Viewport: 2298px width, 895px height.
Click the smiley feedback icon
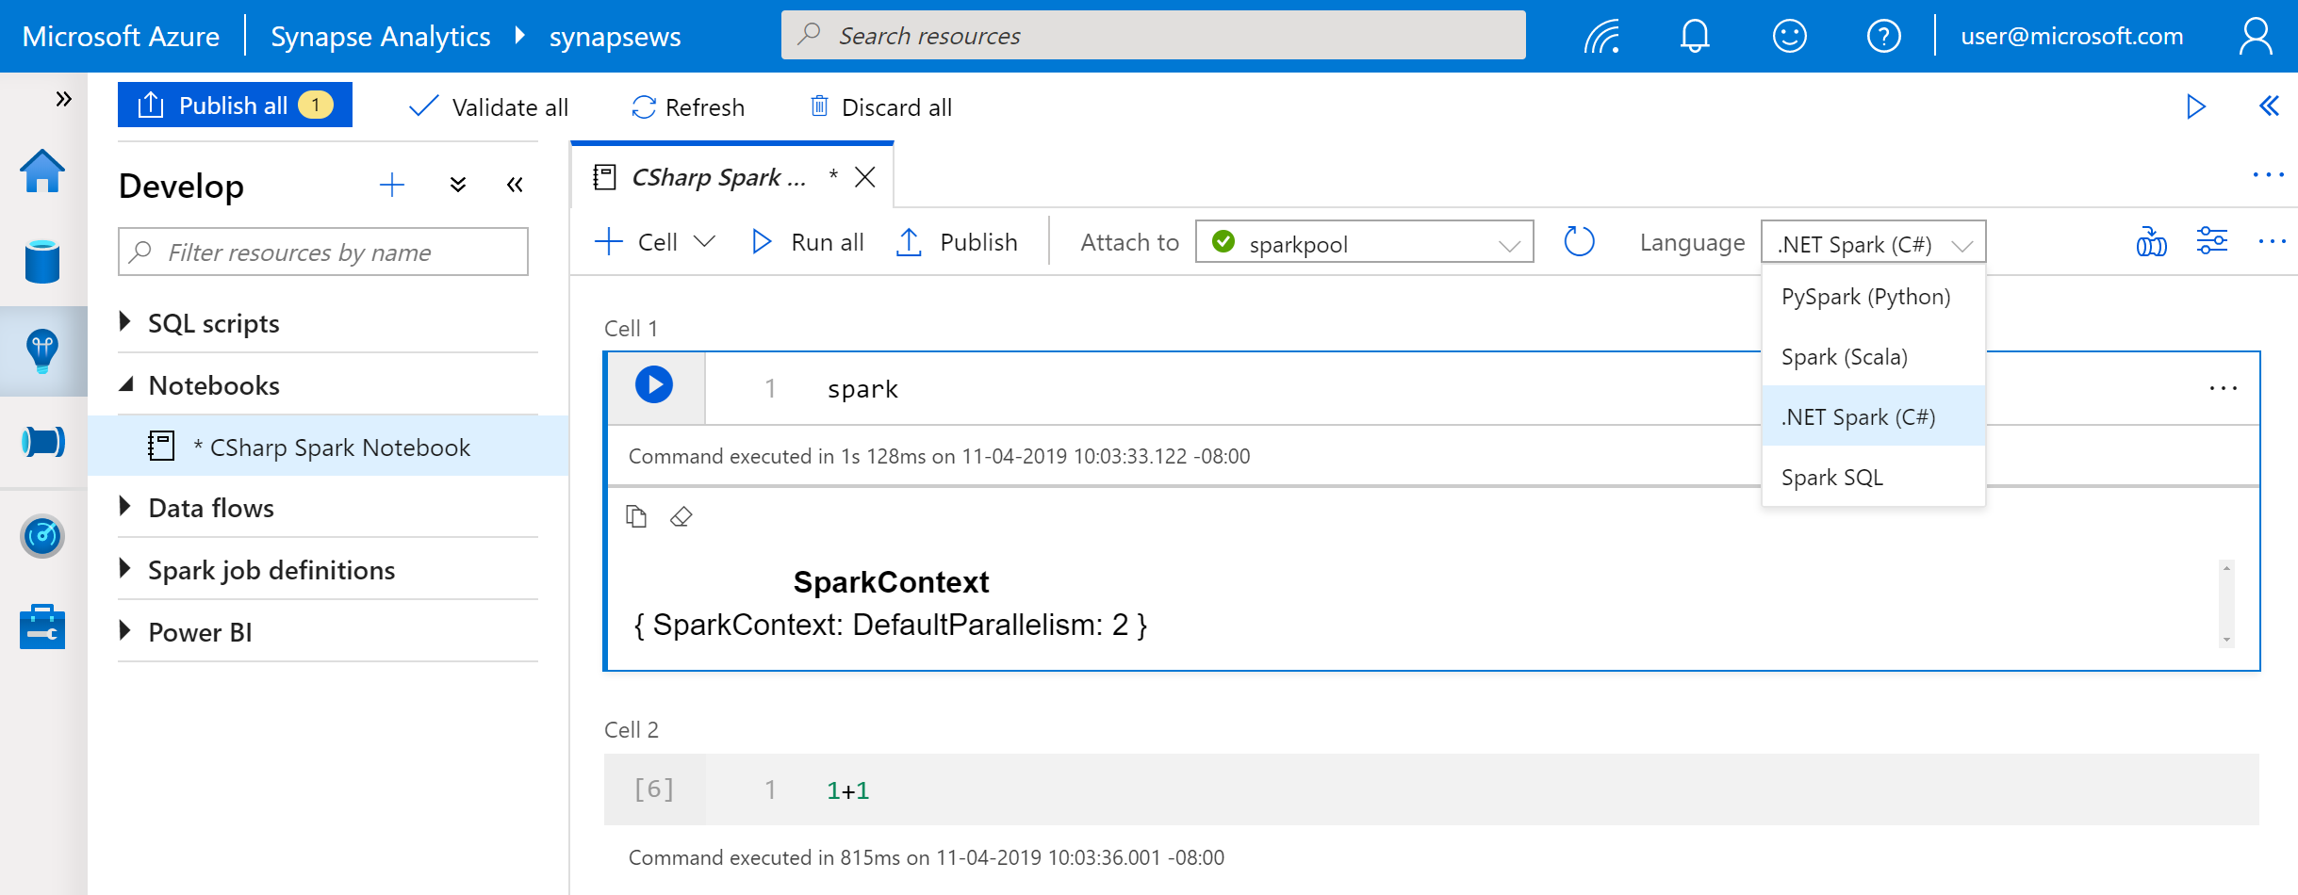click(x=1789, y=37)
